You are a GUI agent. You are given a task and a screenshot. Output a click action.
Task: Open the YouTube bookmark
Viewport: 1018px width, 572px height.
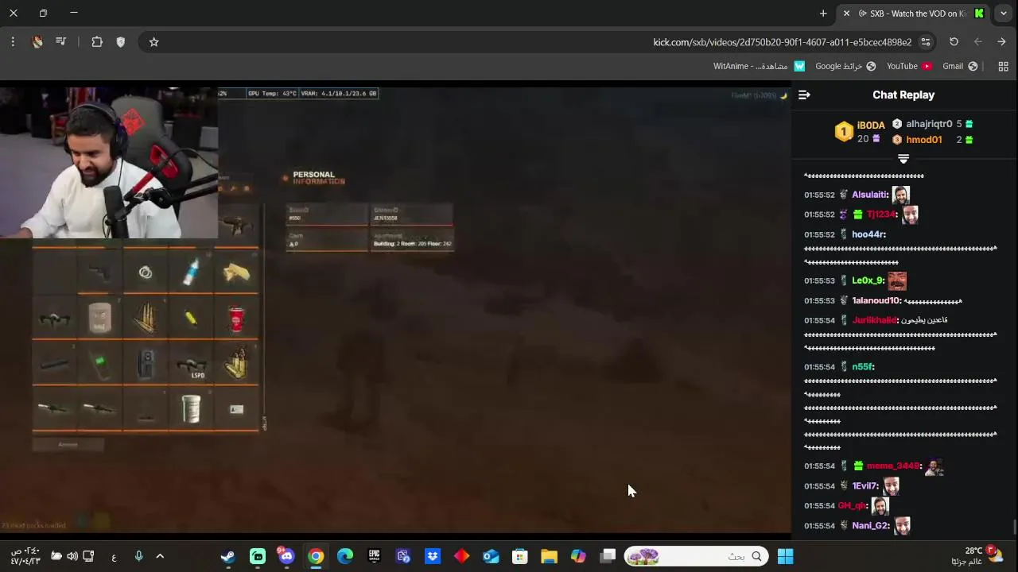point(909,66)
